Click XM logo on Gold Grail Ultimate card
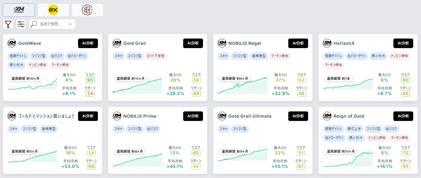 pyautogui.click(x=222, y=116)
